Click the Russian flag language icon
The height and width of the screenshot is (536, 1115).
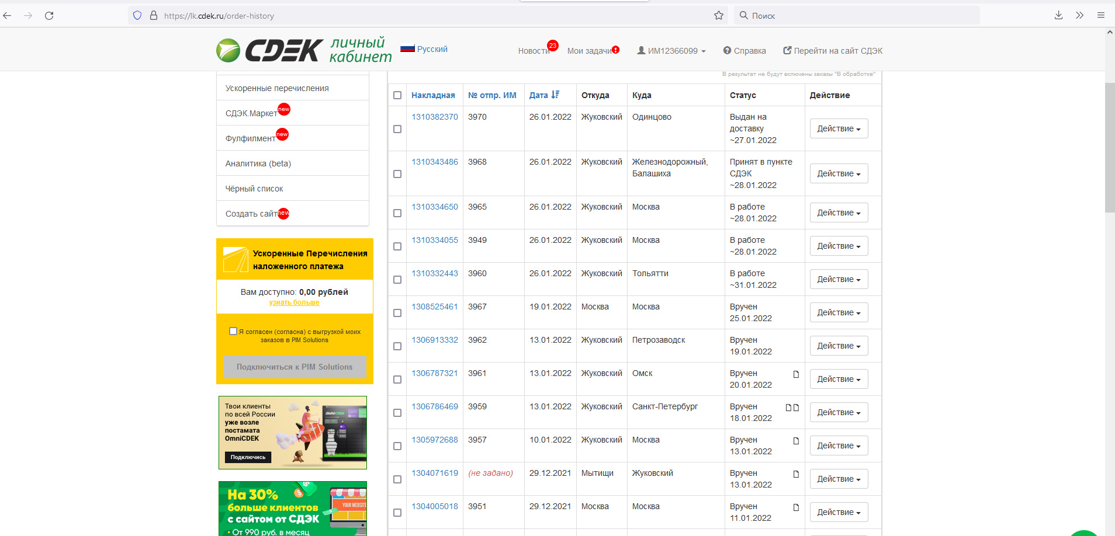[x=407, y=48]
